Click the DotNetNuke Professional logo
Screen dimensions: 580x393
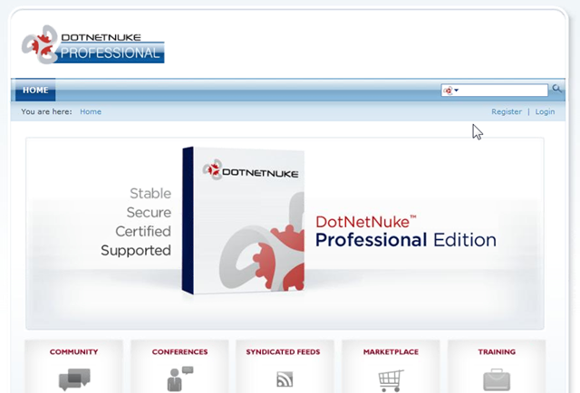click(x=92, y=44)
